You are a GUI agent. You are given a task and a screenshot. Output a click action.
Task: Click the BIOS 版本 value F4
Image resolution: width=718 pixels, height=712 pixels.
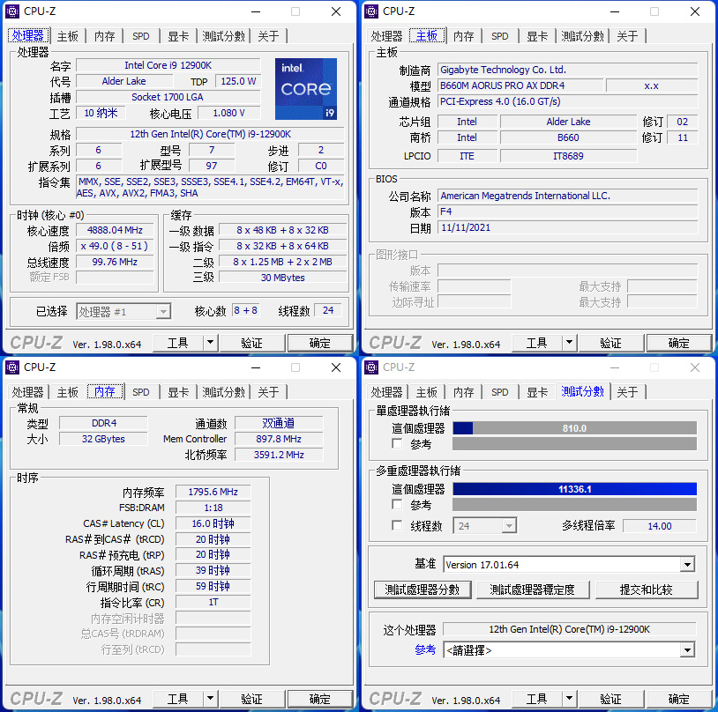click(568, 211)
